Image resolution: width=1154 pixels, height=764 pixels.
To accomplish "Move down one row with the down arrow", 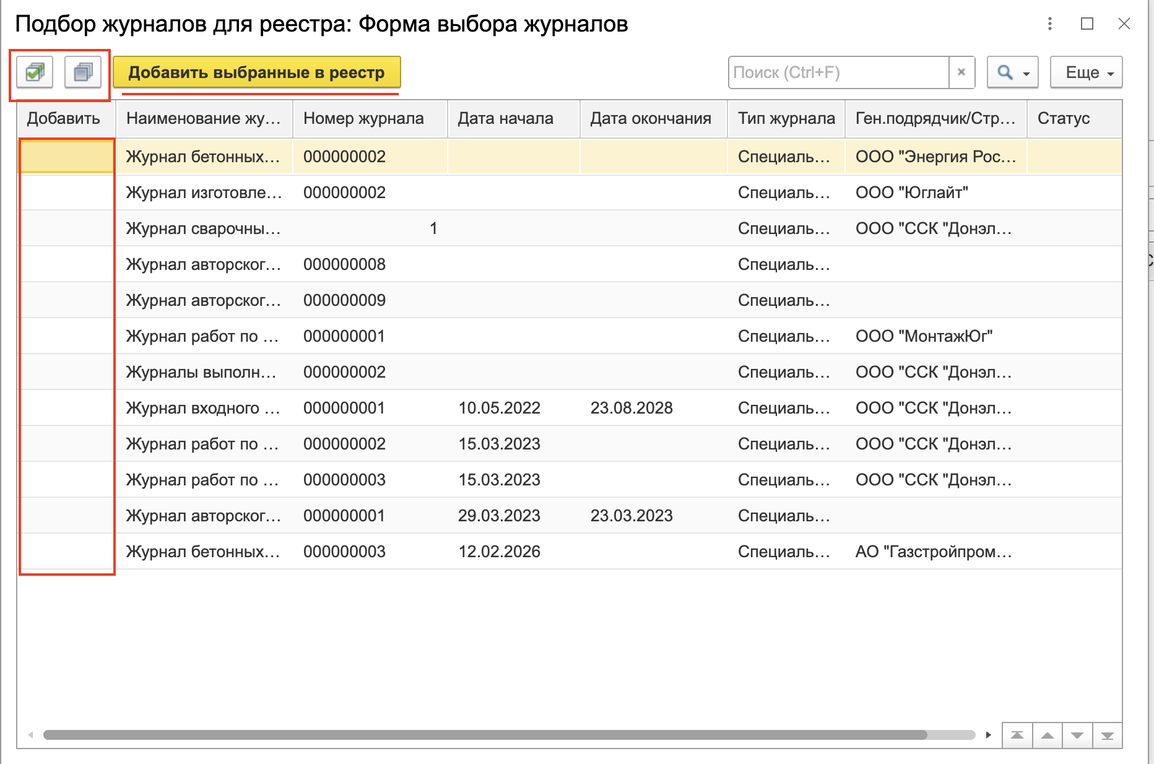I will pyautogui.click(x=1077, y=736).
